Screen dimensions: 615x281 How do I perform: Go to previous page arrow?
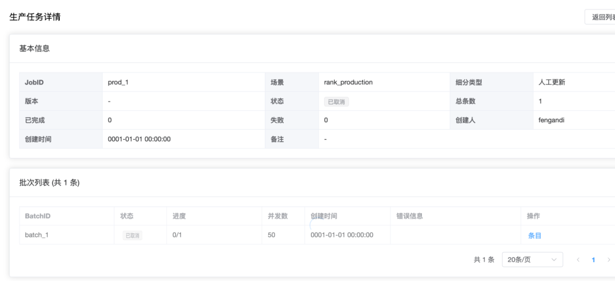click(578, 260)
